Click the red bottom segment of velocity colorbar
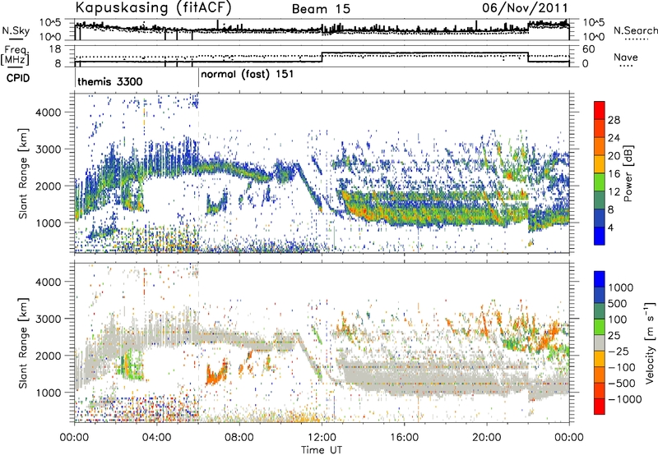658x455 pixels. (600, 407)
